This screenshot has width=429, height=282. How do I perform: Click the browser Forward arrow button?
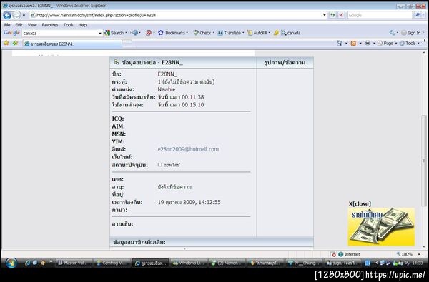click(x=16, y=15)
